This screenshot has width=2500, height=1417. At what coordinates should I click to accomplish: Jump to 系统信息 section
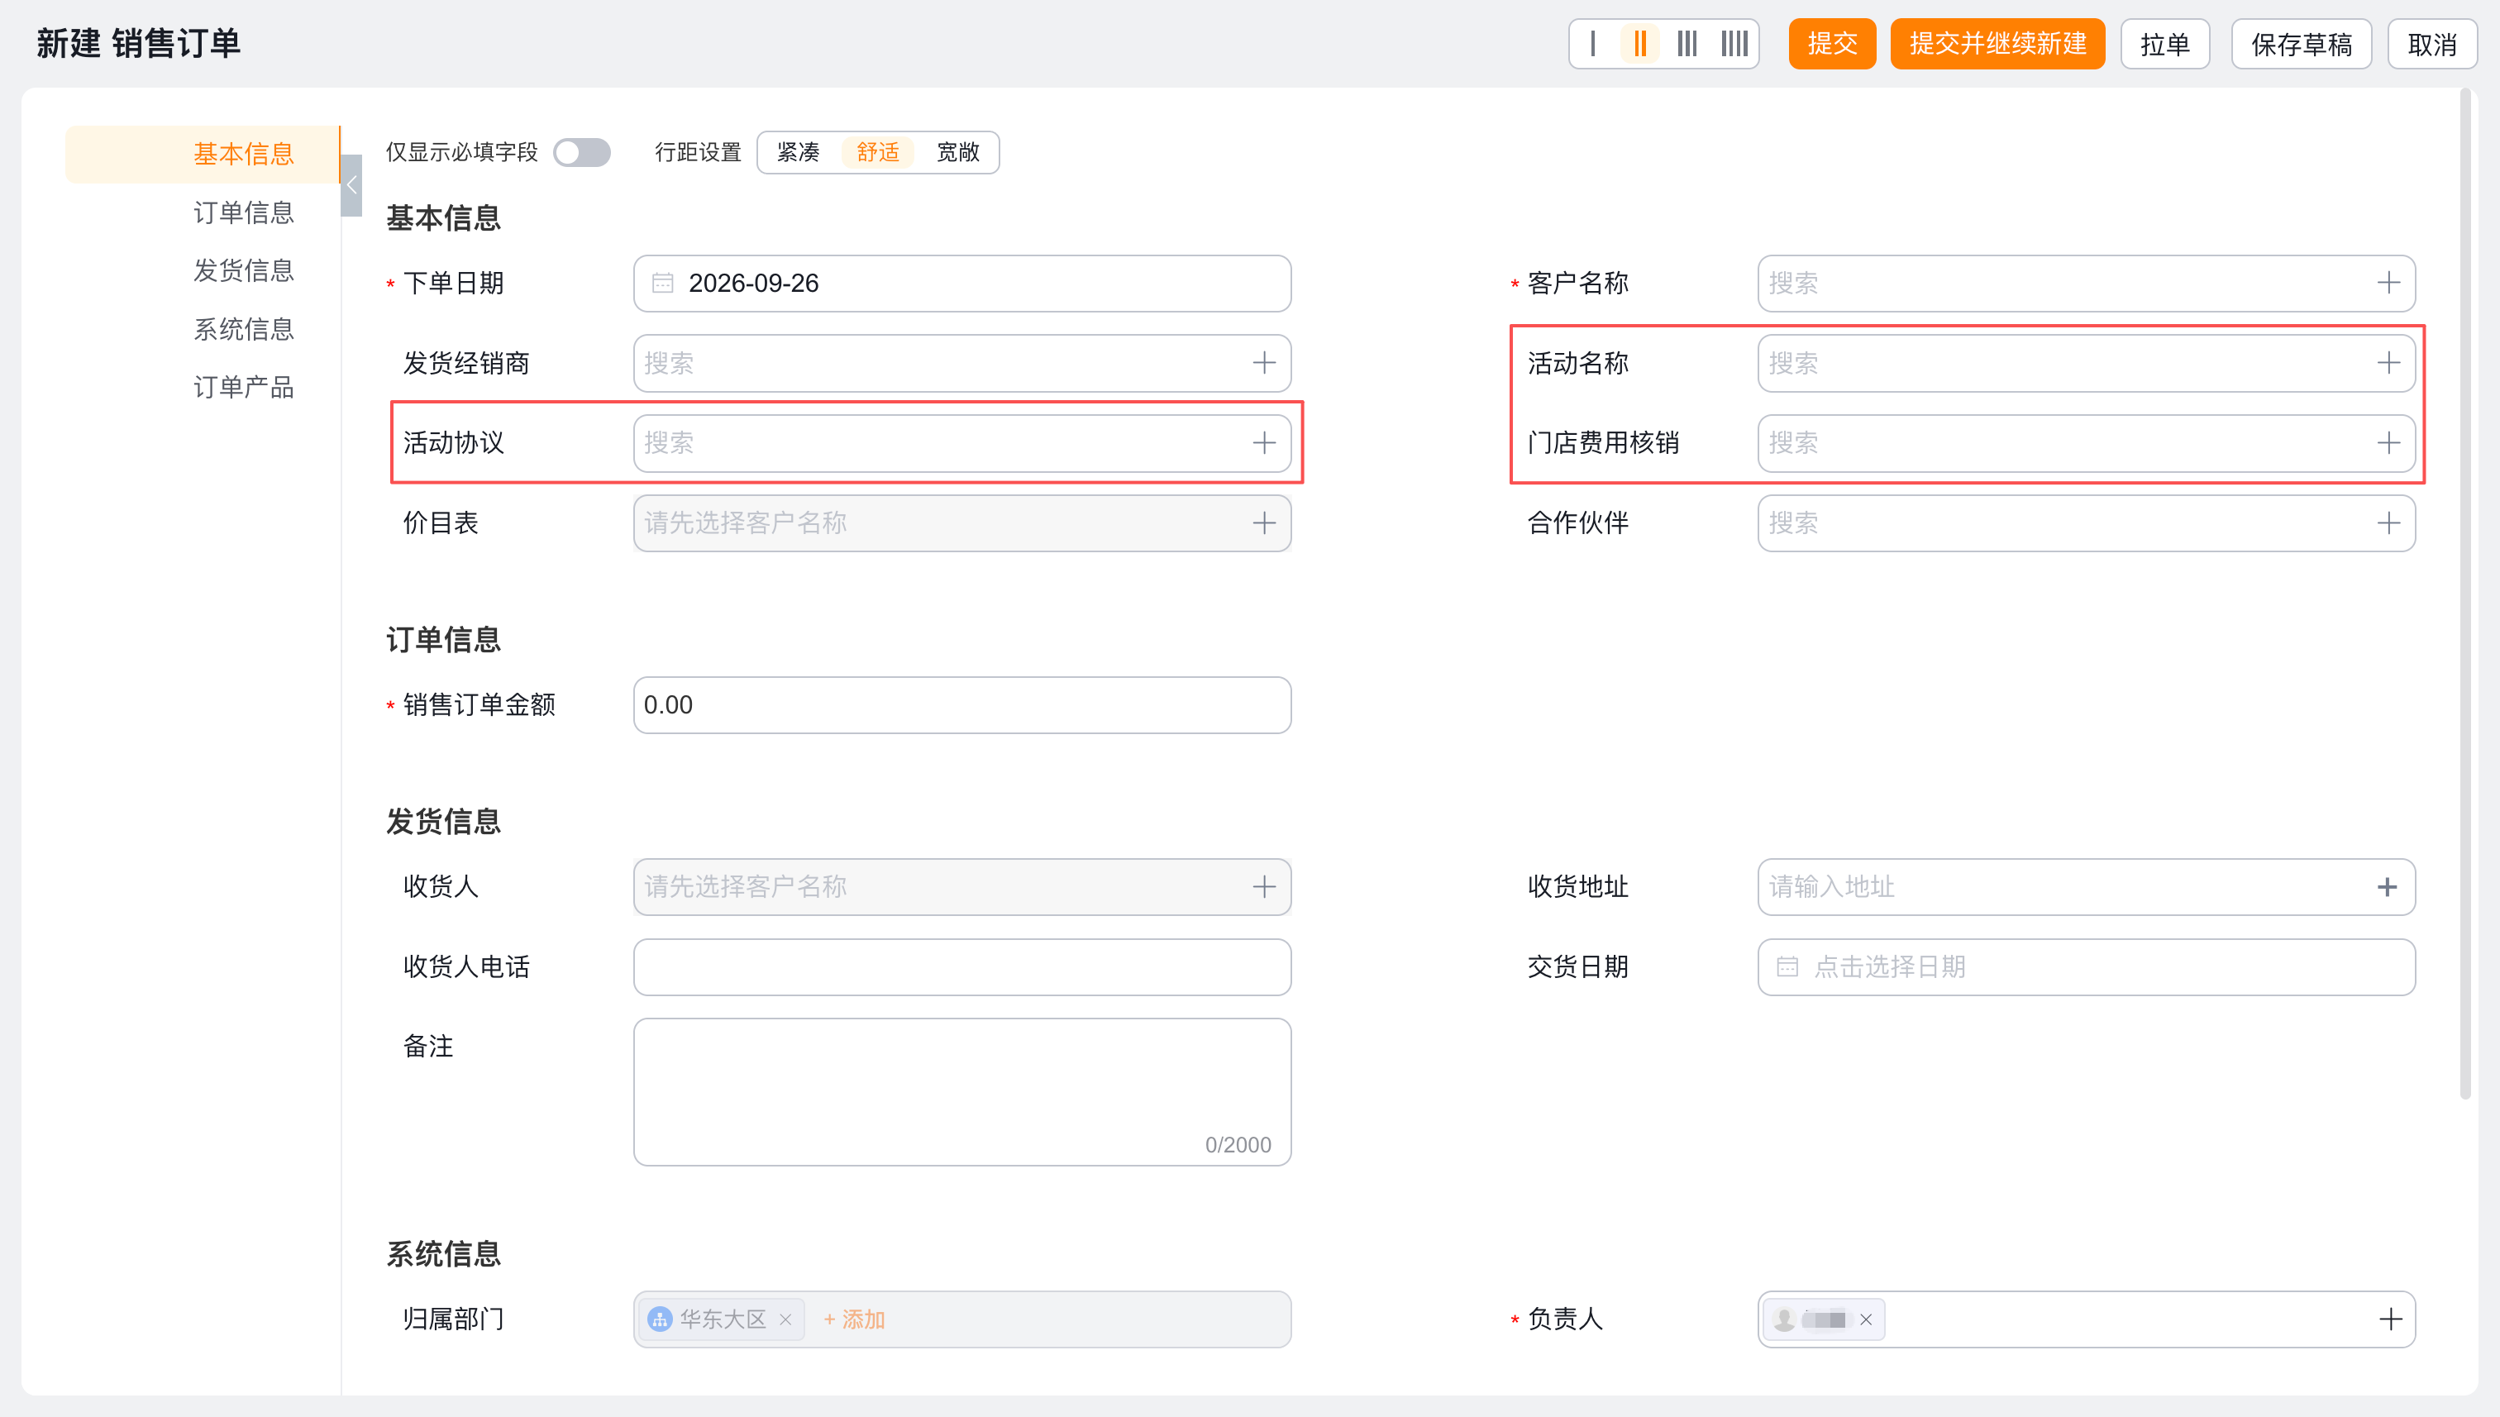click(x=243, y=329)
